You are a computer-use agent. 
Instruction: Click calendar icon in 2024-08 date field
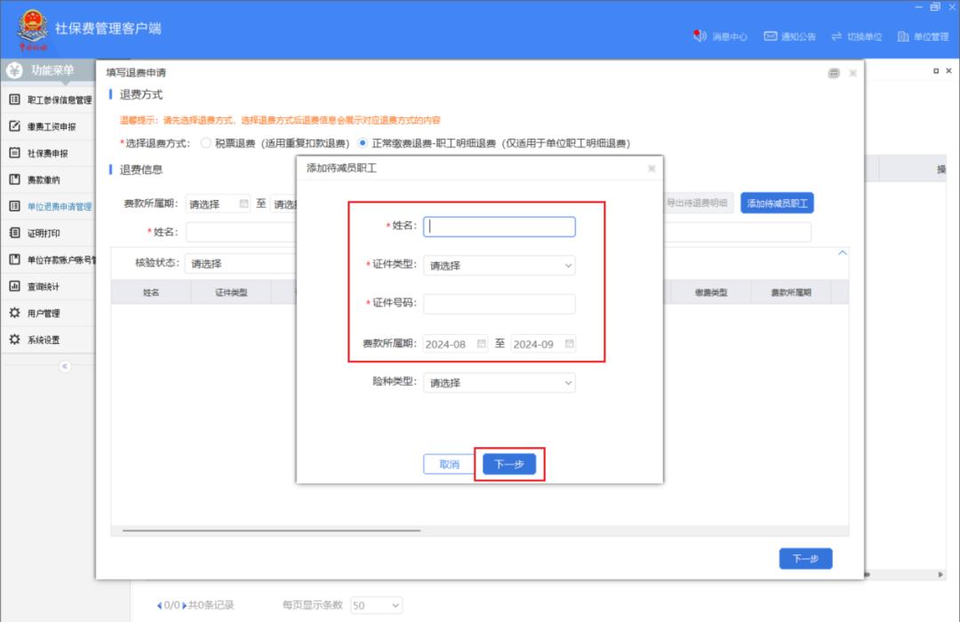[x=482, y=344]
